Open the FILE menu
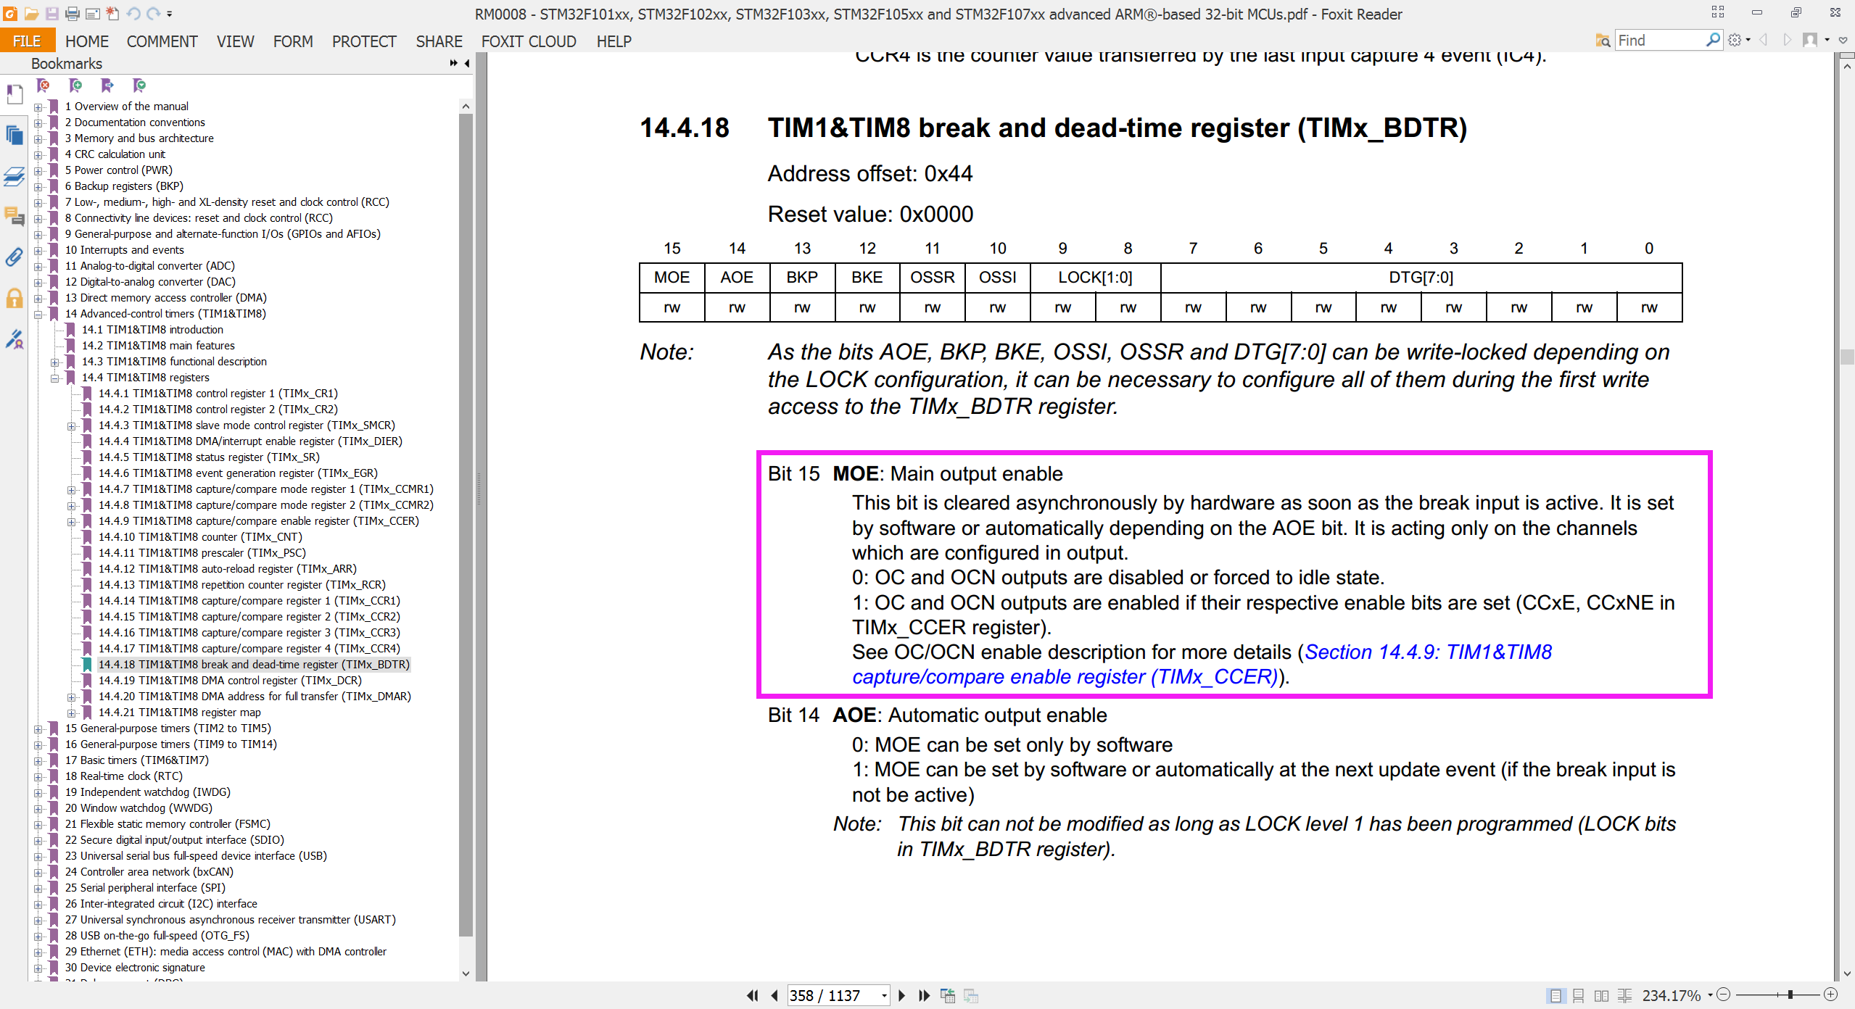This screenshot has height=1009, width=1855. (28, 41)
